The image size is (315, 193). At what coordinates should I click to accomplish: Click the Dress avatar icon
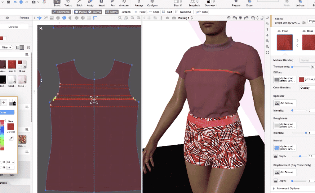click(249, 3)
